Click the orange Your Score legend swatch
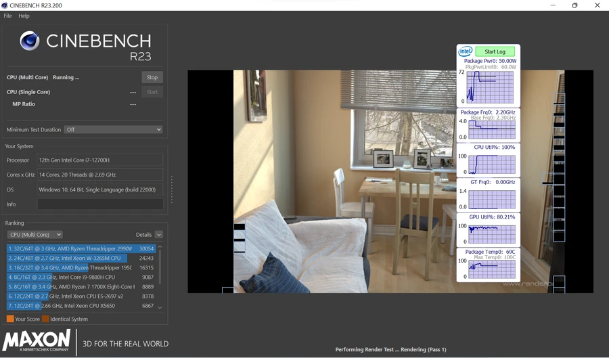 click(10, 319)
